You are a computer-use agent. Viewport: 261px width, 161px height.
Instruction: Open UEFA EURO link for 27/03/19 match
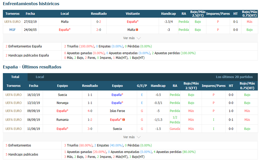pyautogui.click(x=12, y=22)
